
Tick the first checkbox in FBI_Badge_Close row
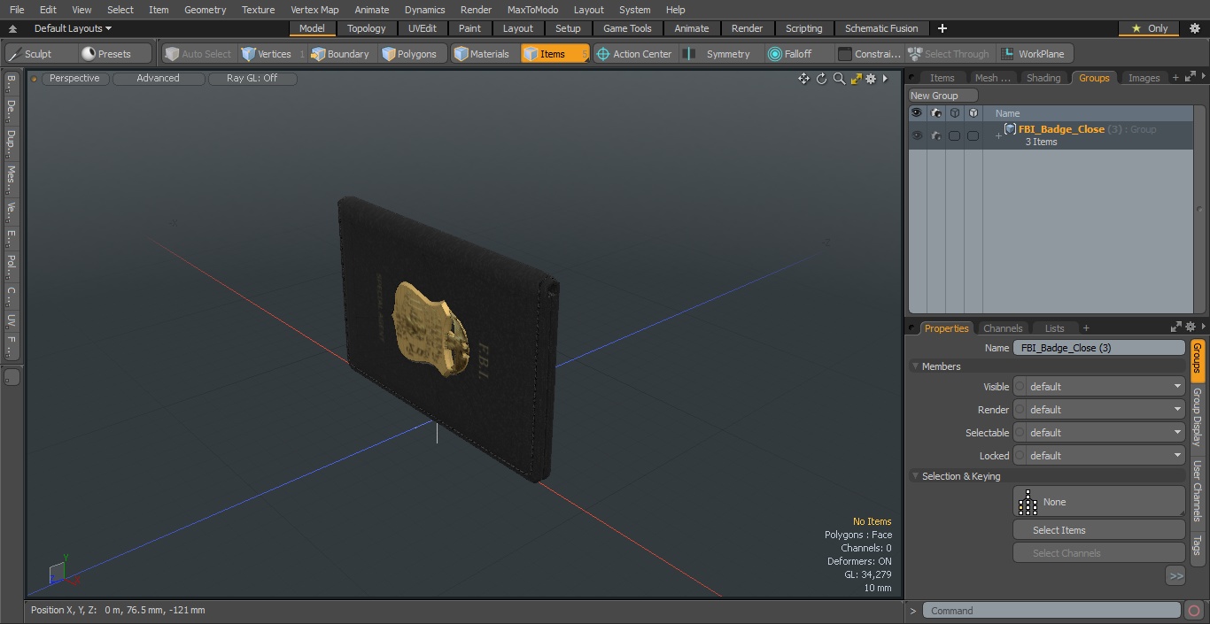(954, 135)
